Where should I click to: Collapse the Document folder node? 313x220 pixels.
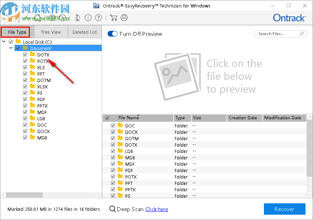point(11,48)
